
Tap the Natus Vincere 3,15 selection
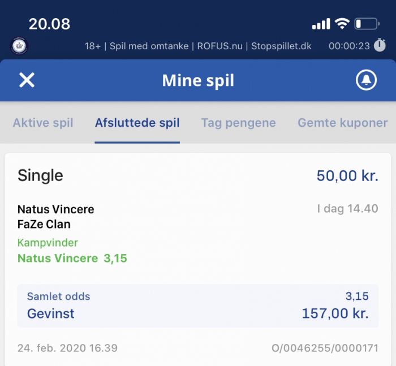72,258
